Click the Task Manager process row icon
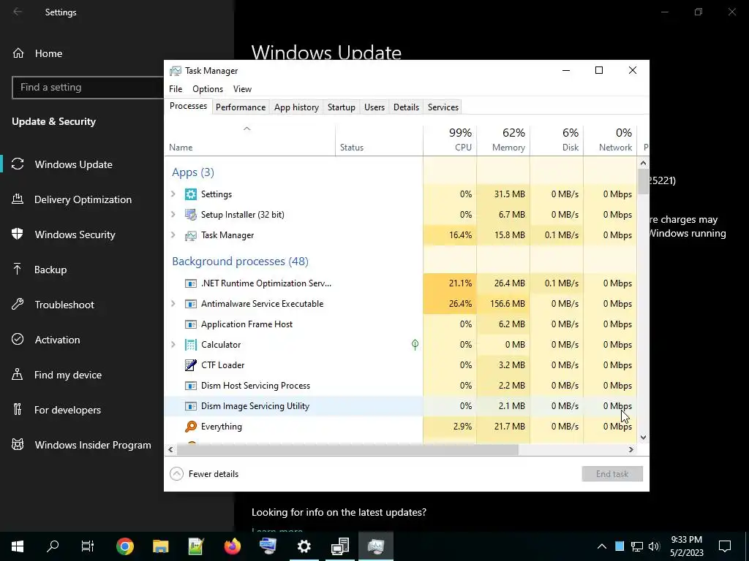 [x=191, y=235]
